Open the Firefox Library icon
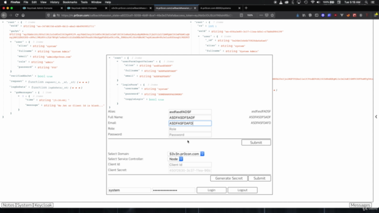 pyautogui.click(x=304, y=15)
